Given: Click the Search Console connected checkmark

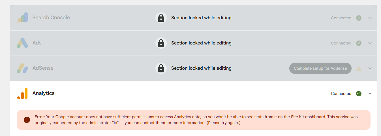Looking at the screenshot, I should pyautogui.click(x=359, y=18).
